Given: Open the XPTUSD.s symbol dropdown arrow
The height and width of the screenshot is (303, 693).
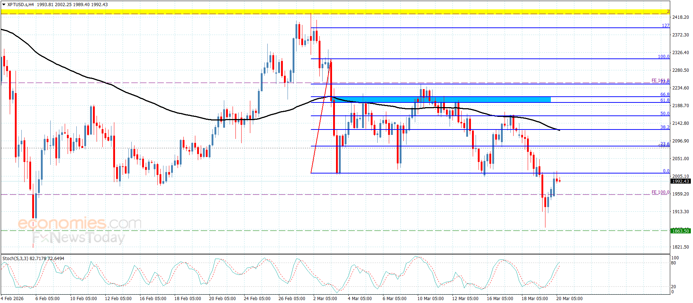Looking at the screenshot, I should pyautogui.click(x=4, y=5).
